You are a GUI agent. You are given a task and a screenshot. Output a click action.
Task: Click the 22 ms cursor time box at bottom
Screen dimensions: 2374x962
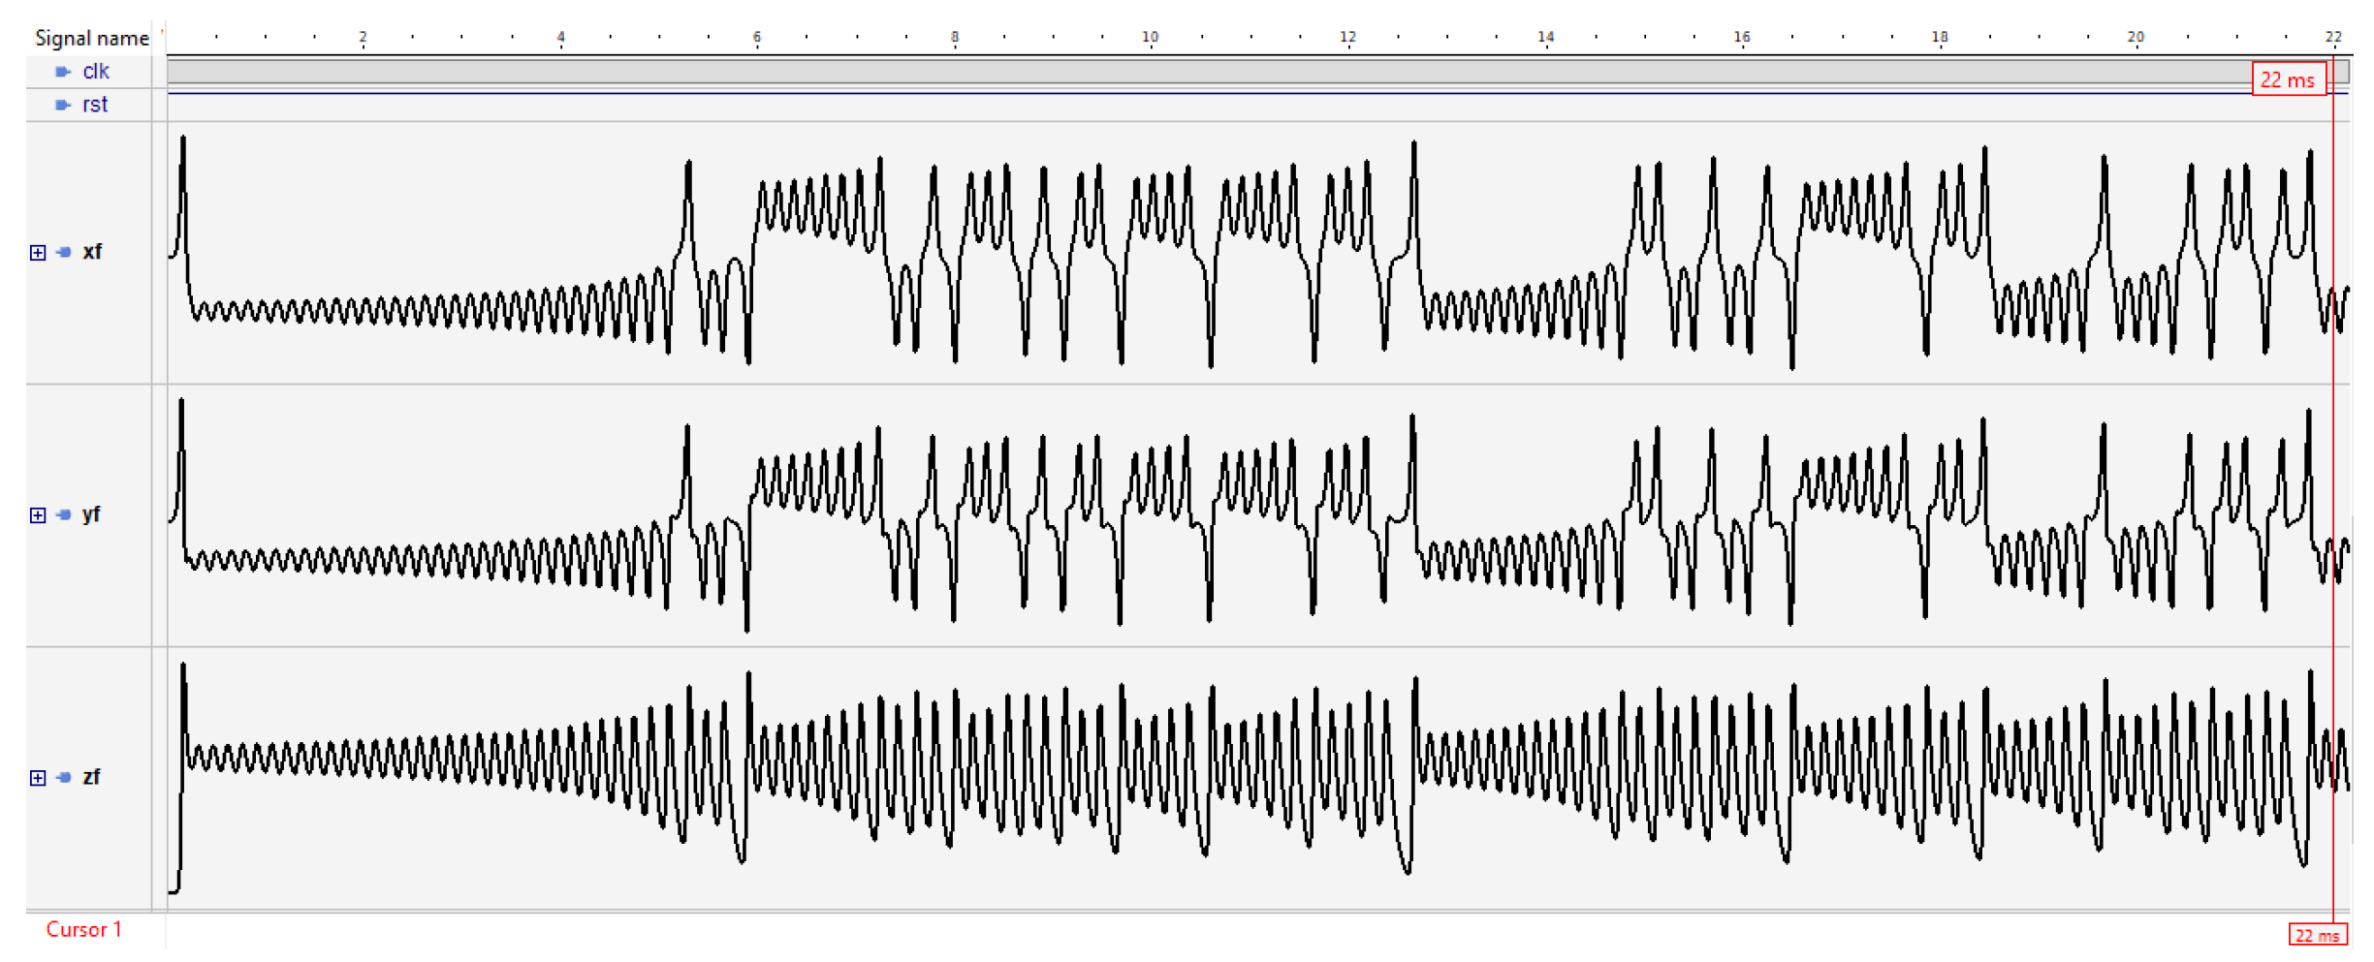click(x=2317, y=935)
